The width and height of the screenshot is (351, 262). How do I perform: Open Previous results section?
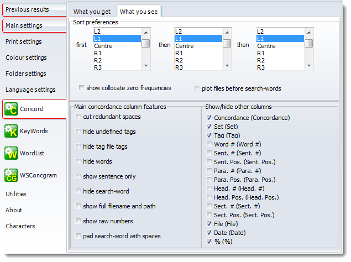27,9
